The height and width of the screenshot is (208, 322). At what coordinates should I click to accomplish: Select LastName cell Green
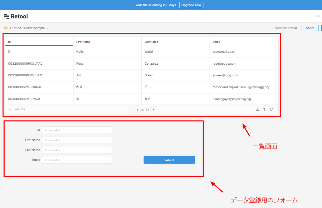175,75
